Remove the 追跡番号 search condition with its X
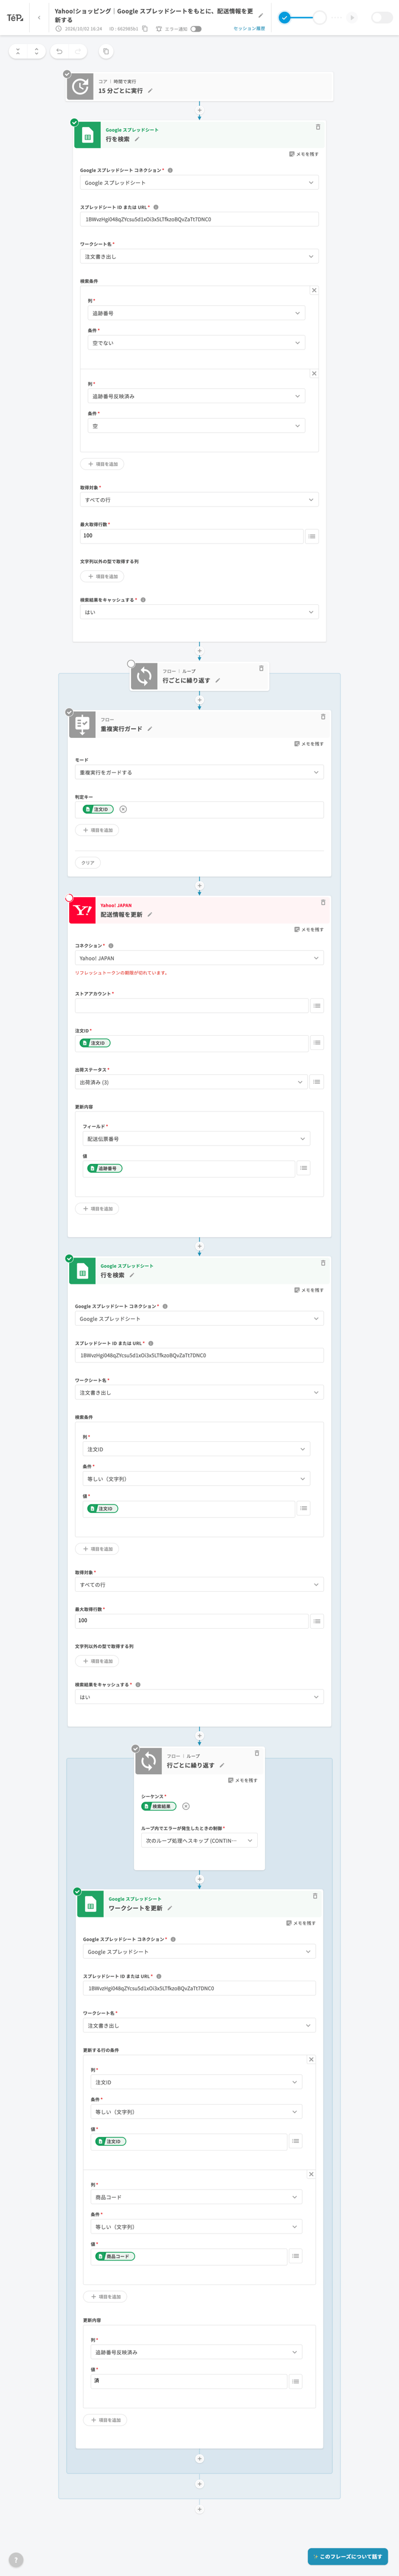 click(x=314, y=290)
